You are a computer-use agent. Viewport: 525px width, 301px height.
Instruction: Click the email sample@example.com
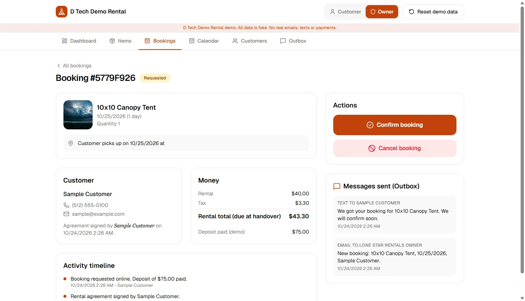coord(98,214)
